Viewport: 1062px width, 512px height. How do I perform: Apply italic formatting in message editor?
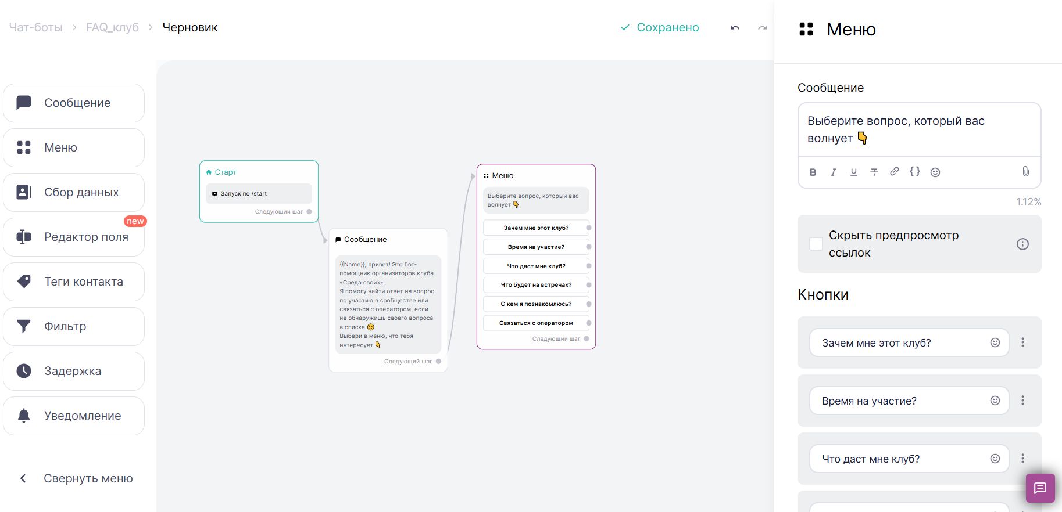tap(834, 172)
